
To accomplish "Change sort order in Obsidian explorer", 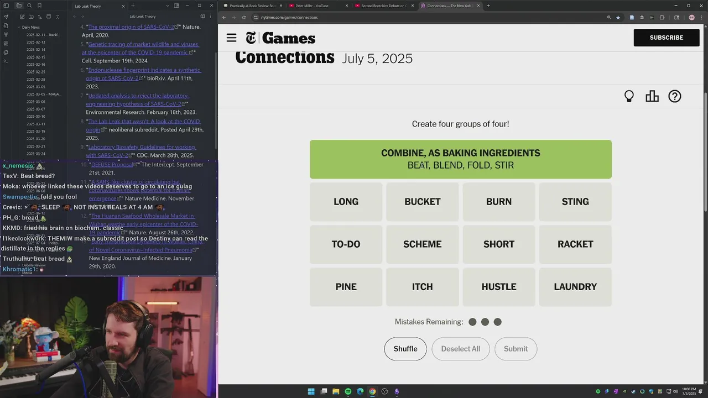I will click(x=40, y=17).
